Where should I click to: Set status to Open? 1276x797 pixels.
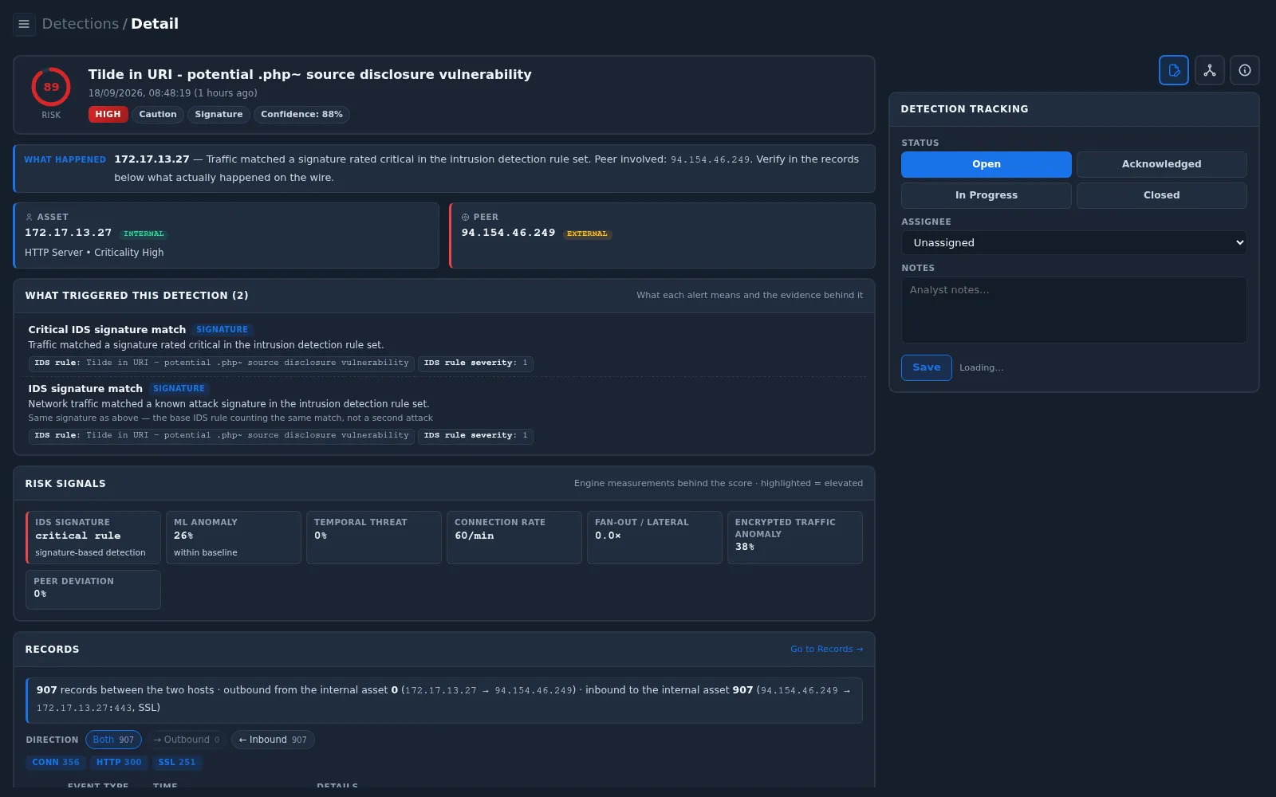coord(987,164)
